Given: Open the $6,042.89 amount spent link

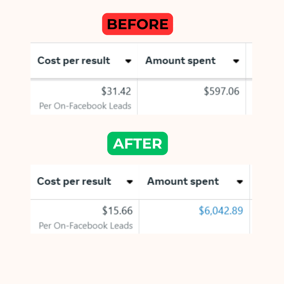Looking at the screenshot, I should pyautogui.click(x=221, y=211).
